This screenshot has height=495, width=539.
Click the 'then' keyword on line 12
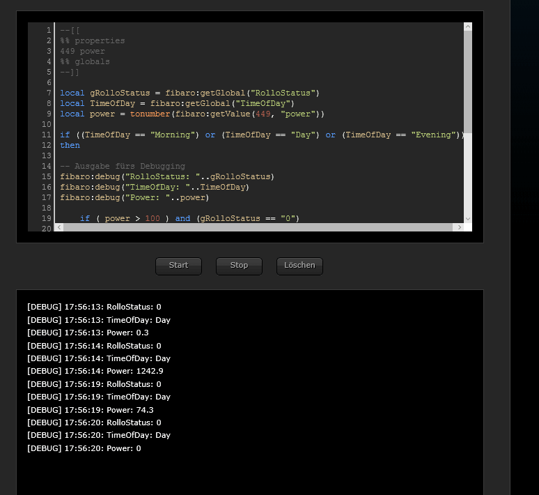[70, 145]
